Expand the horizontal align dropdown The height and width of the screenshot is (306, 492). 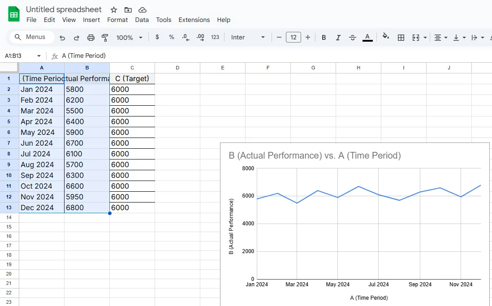click(x=441, y=38)
